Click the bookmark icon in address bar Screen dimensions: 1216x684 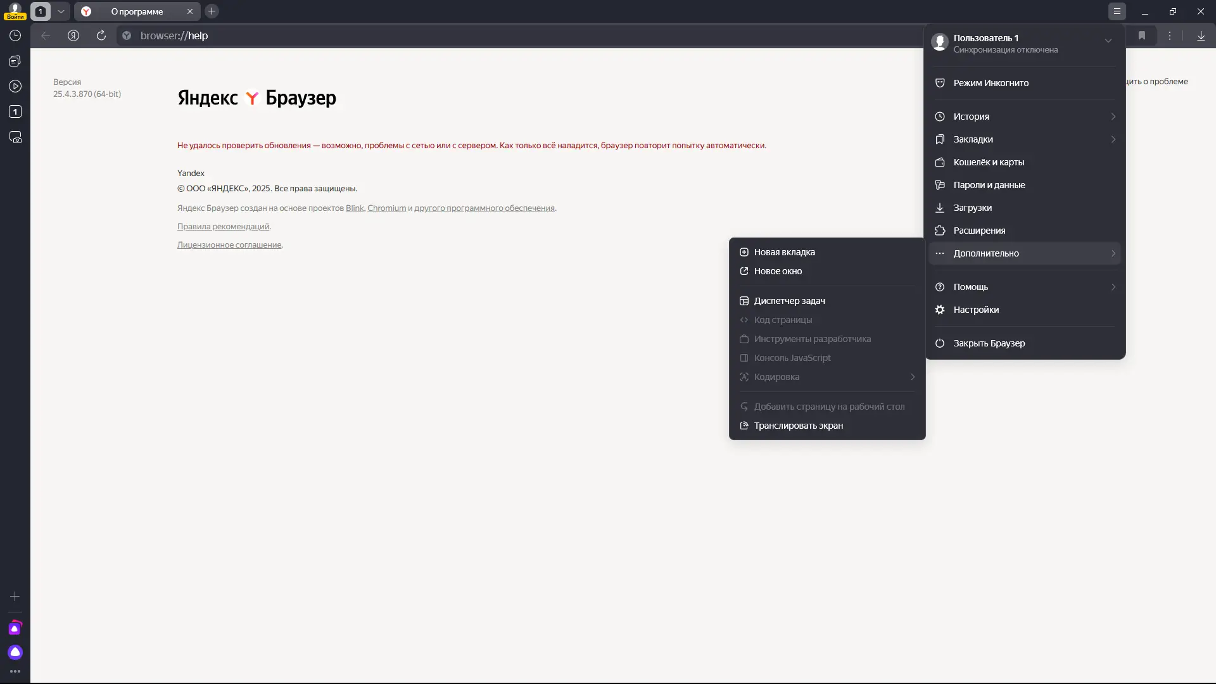coord(1142,36)
